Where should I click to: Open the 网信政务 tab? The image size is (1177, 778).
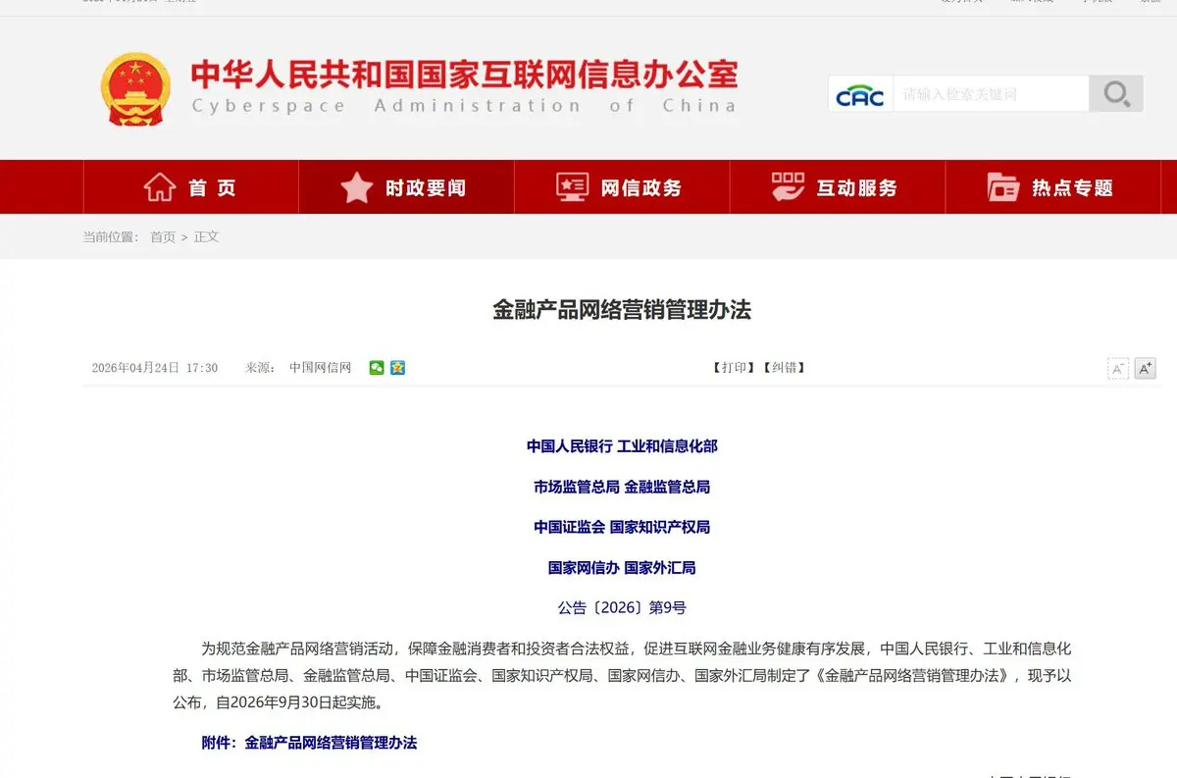click(x=622, y=187)
